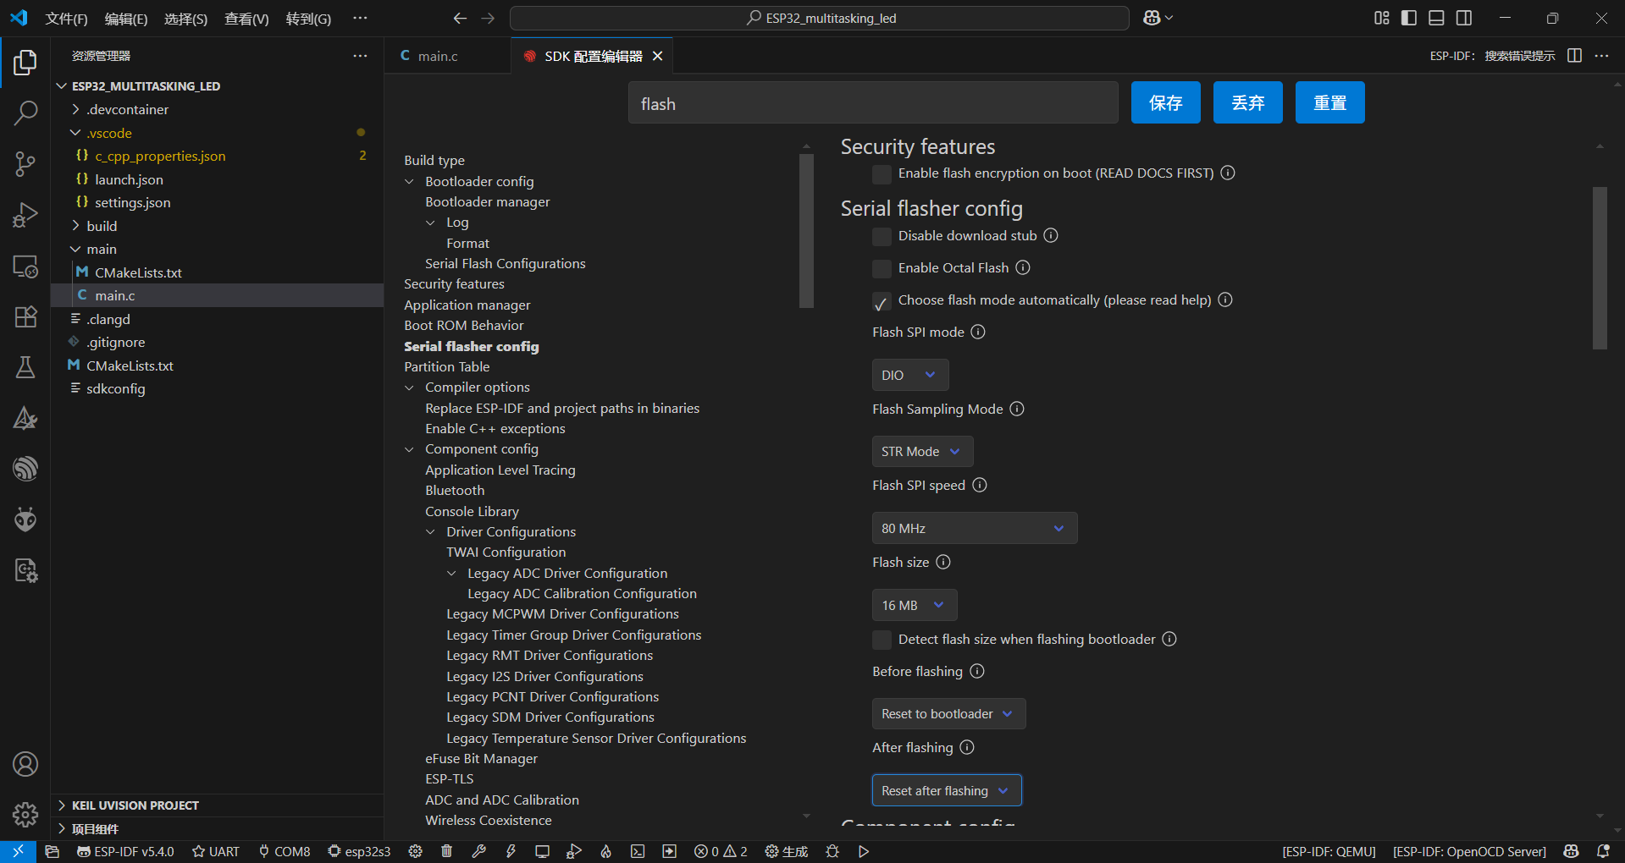Viewport: 1625px width, 863px height.
Task: Open the 转到(G) menu
Action: (308, 19)
